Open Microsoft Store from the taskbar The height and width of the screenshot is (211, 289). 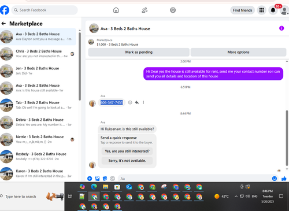click(117, 187)
